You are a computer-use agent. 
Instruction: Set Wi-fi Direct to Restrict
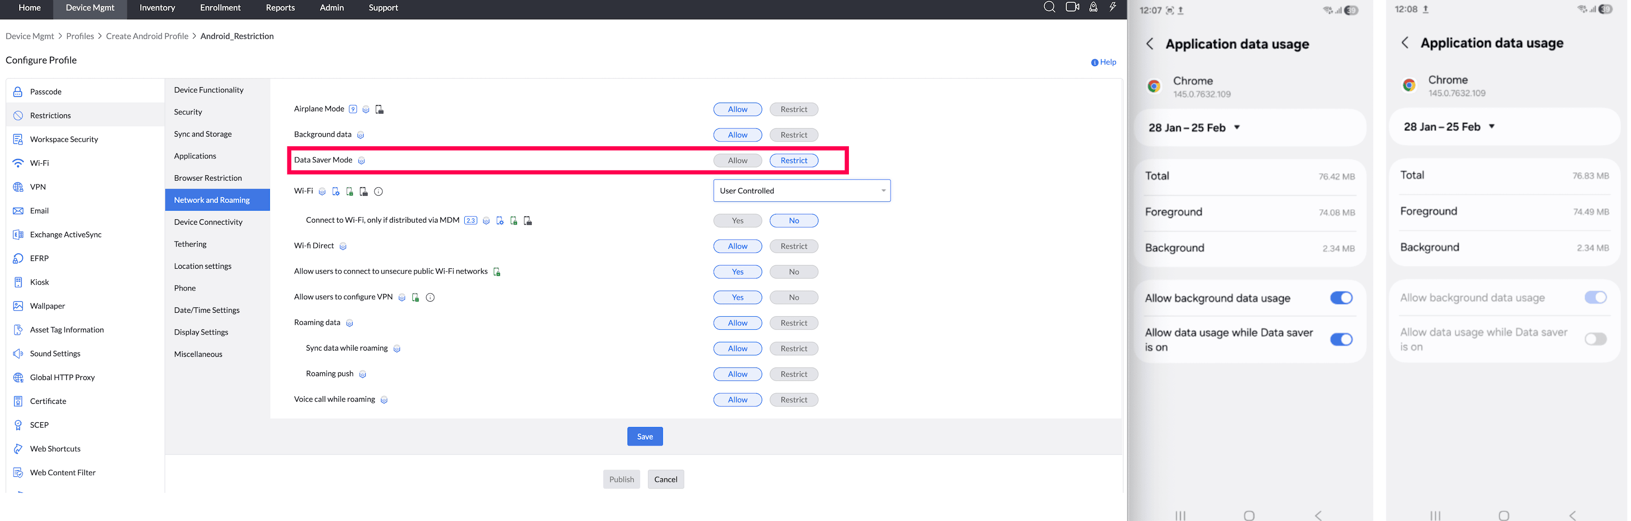[793, 246]
